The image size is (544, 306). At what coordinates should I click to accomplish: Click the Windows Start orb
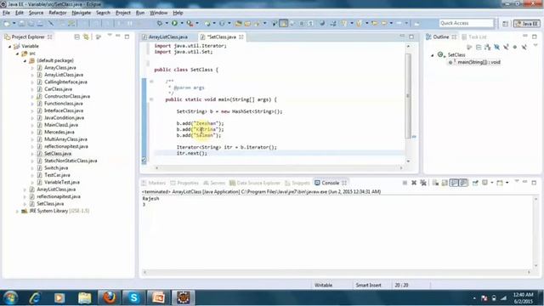coord(10,297)
